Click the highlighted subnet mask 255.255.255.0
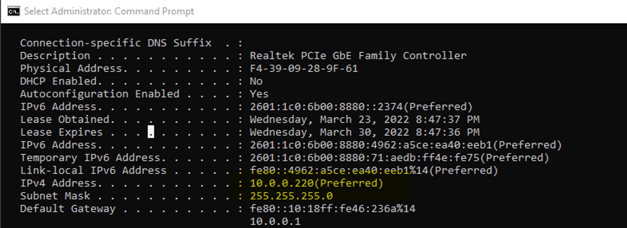This screenshot has width=627, height=228. coord(291,196)
